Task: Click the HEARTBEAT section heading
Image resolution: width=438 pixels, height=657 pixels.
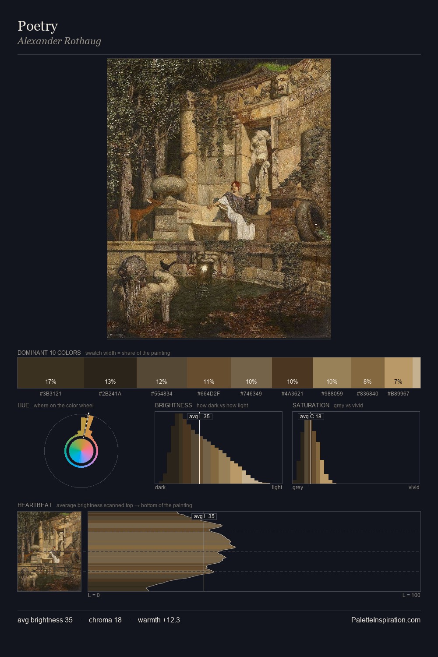Action: 35,505
